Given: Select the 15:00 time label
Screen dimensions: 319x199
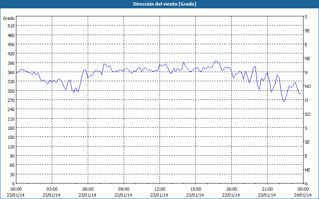Looking at the screenshot, I should 195,189.
